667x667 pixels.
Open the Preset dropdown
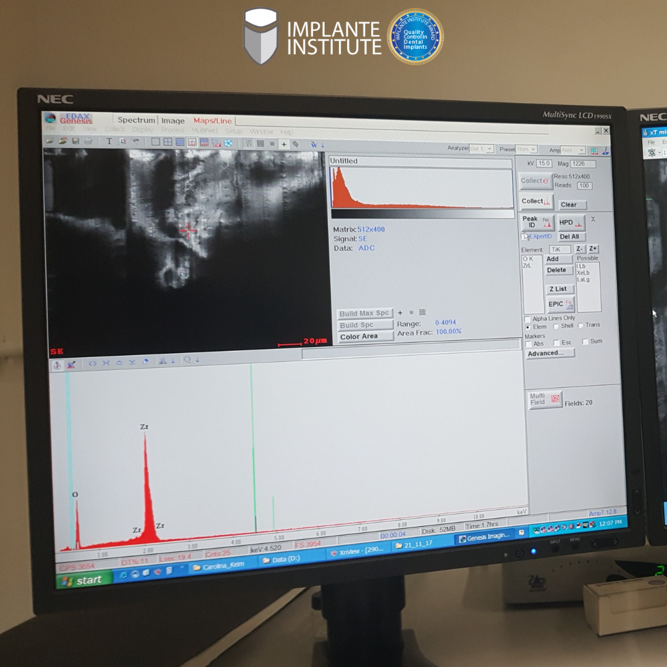526,149
